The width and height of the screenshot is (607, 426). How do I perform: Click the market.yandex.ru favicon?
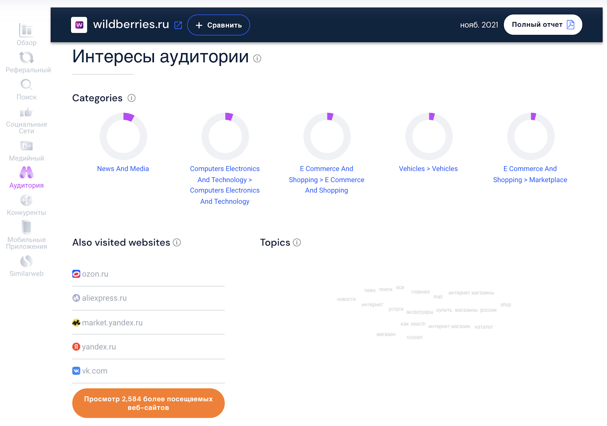76,322
